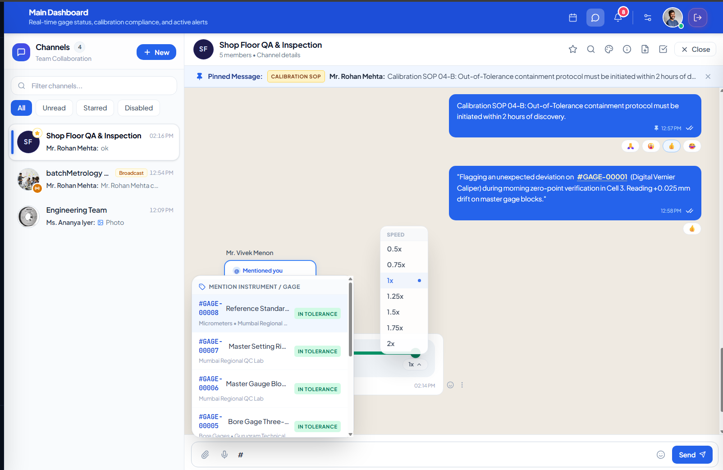The image size is (723, 470).
Task: Toggle thumbs-up reaction under the GAGE-00001 message
Action: coord(692,228)
